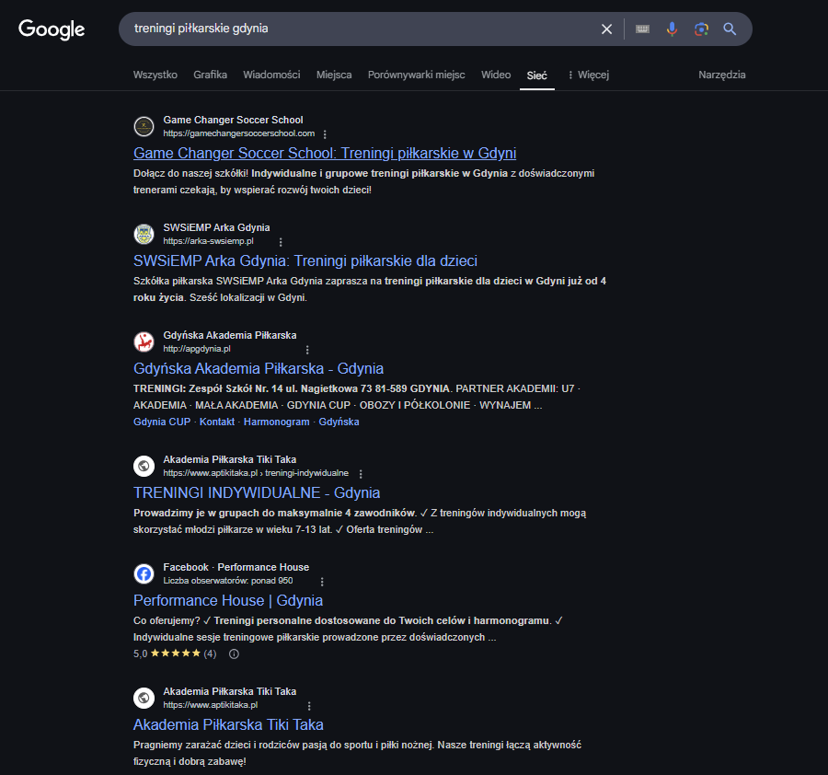Open info icon next to star rating
The image size is (828, 775).
coord(234,654)
